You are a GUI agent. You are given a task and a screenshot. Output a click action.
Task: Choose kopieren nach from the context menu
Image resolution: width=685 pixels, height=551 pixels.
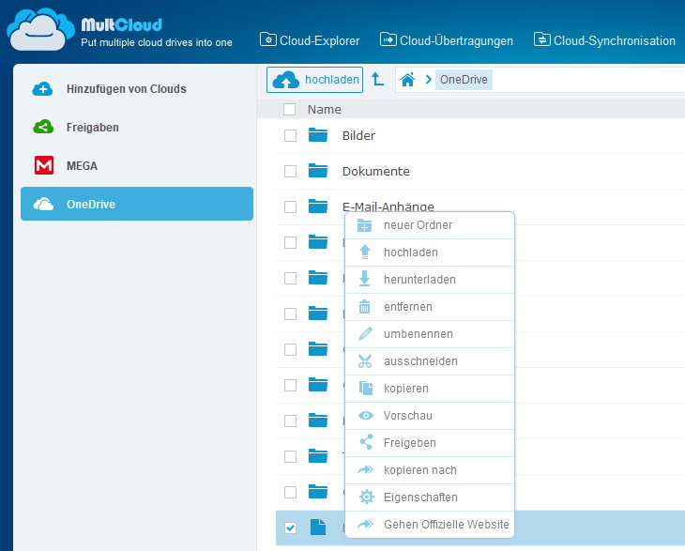[x=430, y=470]
